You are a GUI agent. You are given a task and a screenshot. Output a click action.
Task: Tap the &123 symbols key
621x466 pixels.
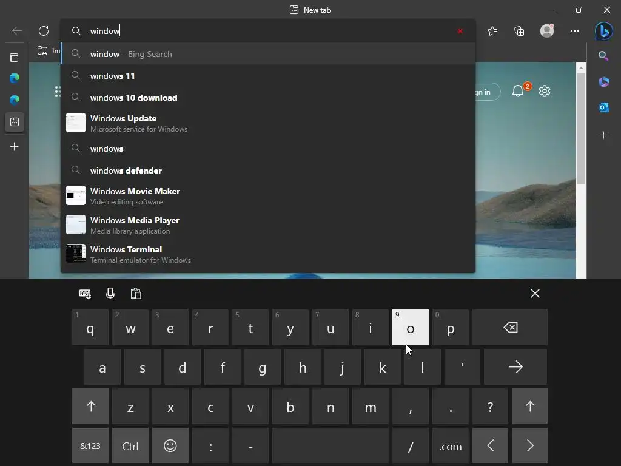pyautogui.click(x=90, y=445)
